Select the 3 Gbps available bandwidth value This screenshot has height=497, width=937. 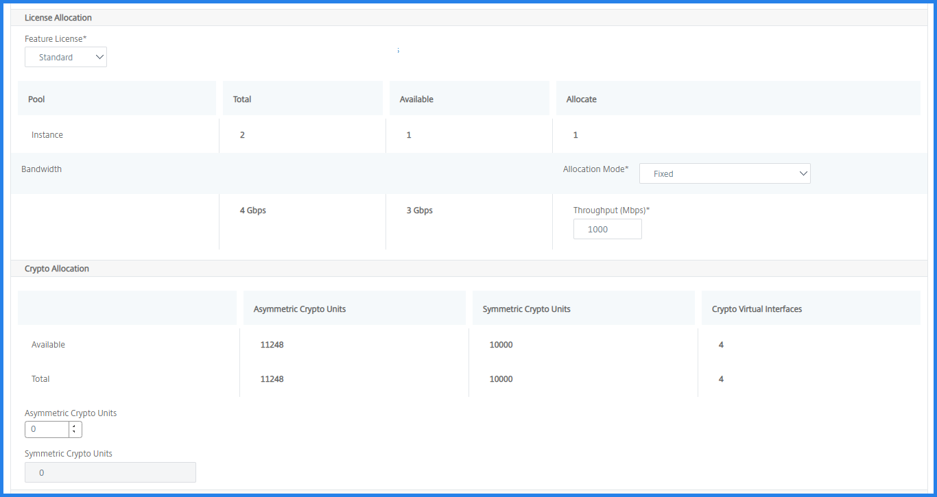point(420,210)
